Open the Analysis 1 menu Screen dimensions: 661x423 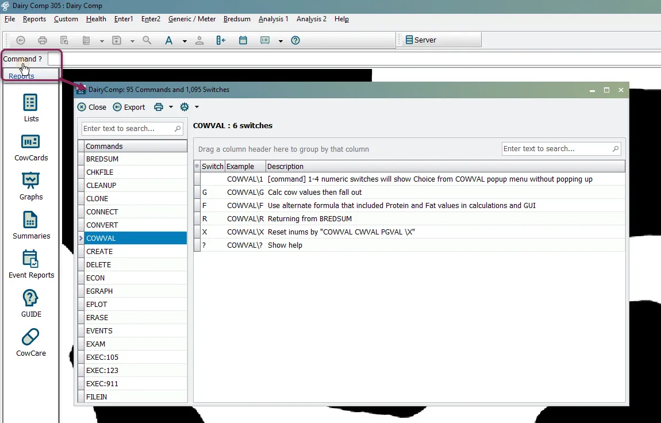tap(273, 19)
